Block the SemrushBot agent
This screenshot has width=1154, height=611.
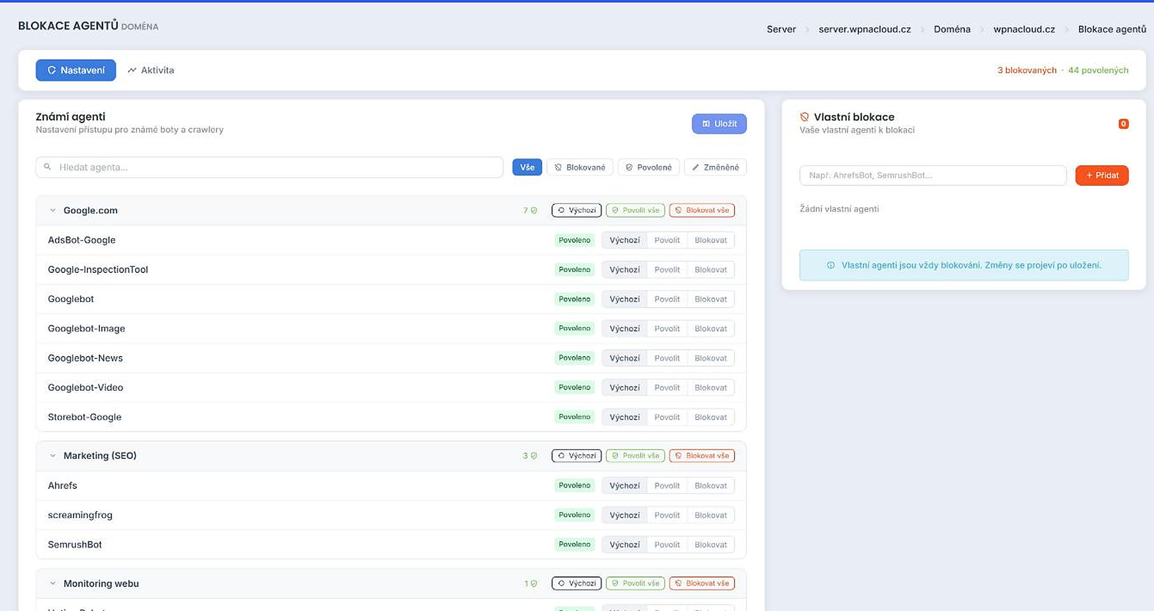[x=711, y=545]
